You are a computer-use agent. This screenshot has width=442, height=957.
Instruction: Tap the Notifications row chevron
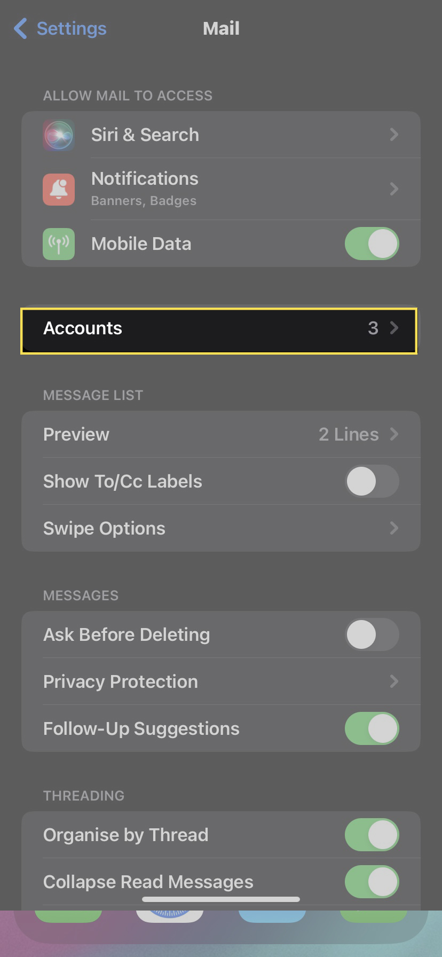(394, 189)
